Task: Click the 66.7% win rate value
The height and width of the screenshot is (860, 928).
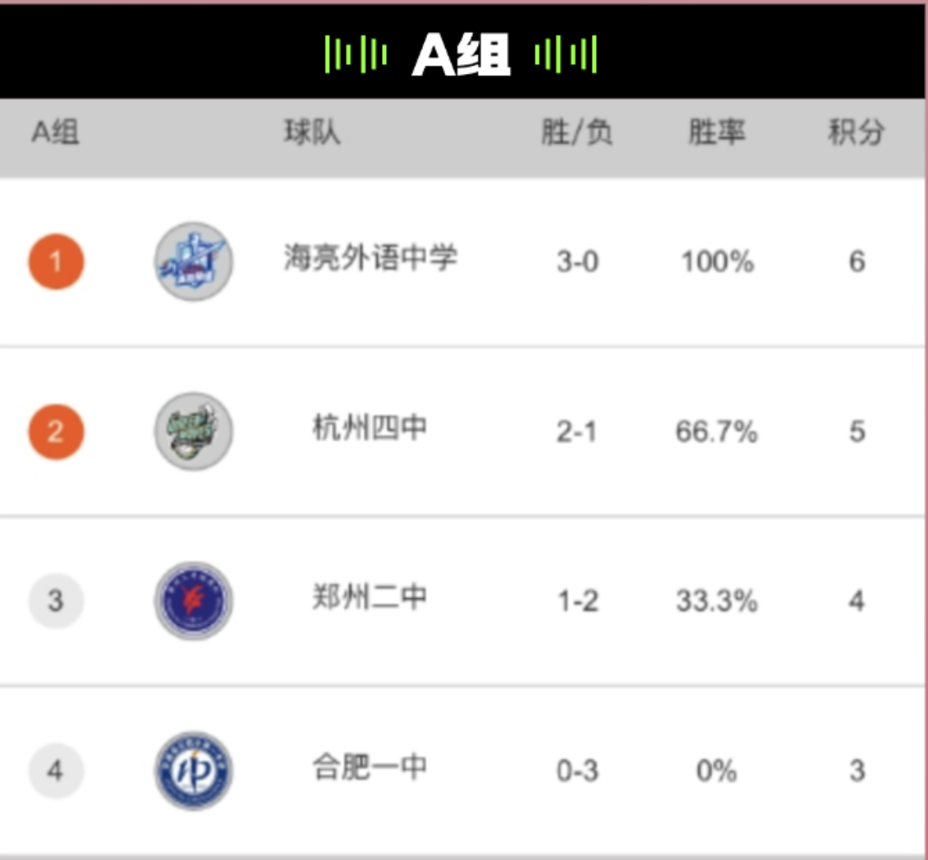Action: (717, 432)
